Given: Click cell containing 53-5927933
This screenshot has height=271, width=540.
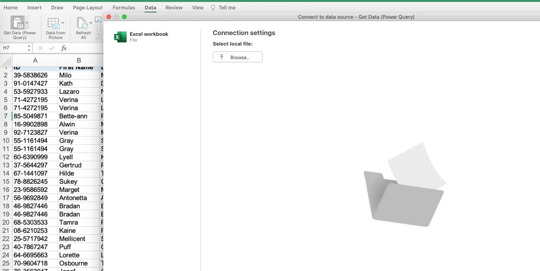Looking at the screenshot, I should [x=35, y=92].
